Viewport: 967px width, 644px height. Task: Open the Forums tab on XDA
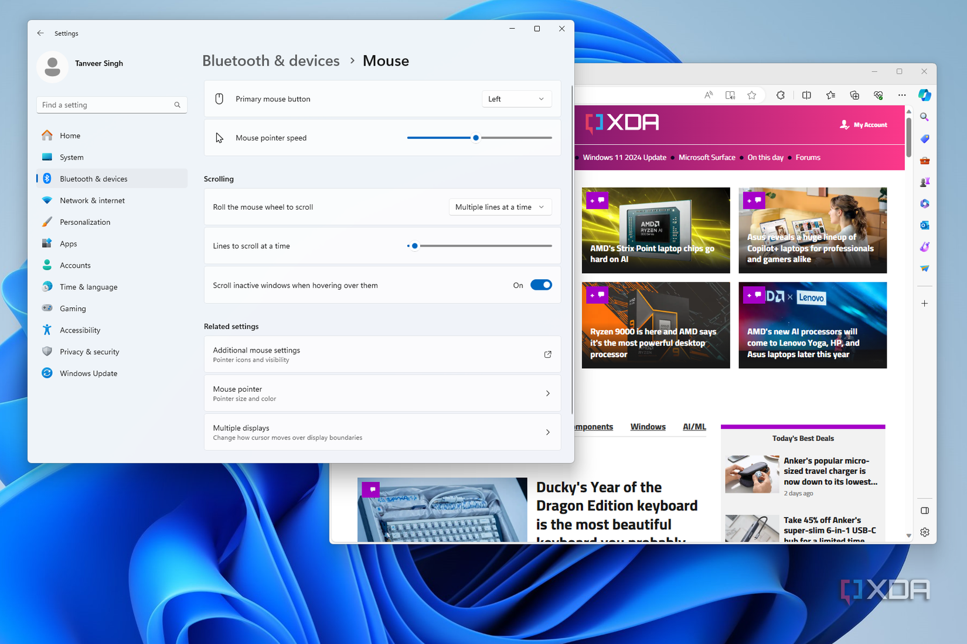808,157
